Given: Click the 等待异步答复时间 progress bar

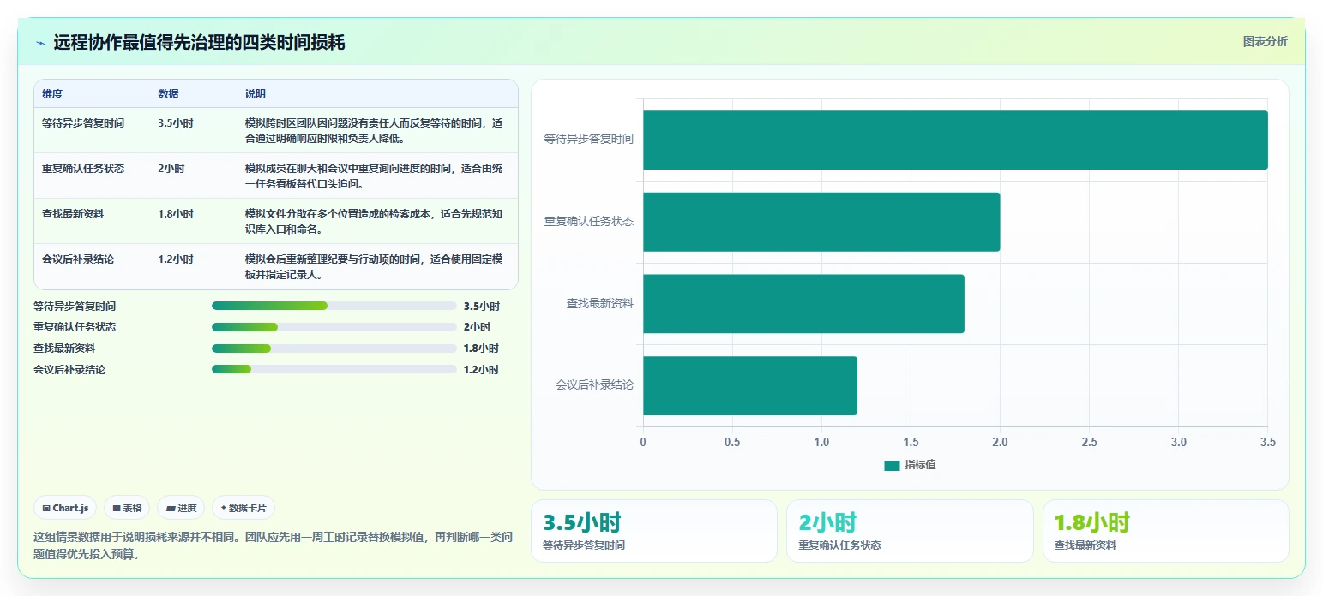Looking at the screenshot, I should [x=334, y=306].
